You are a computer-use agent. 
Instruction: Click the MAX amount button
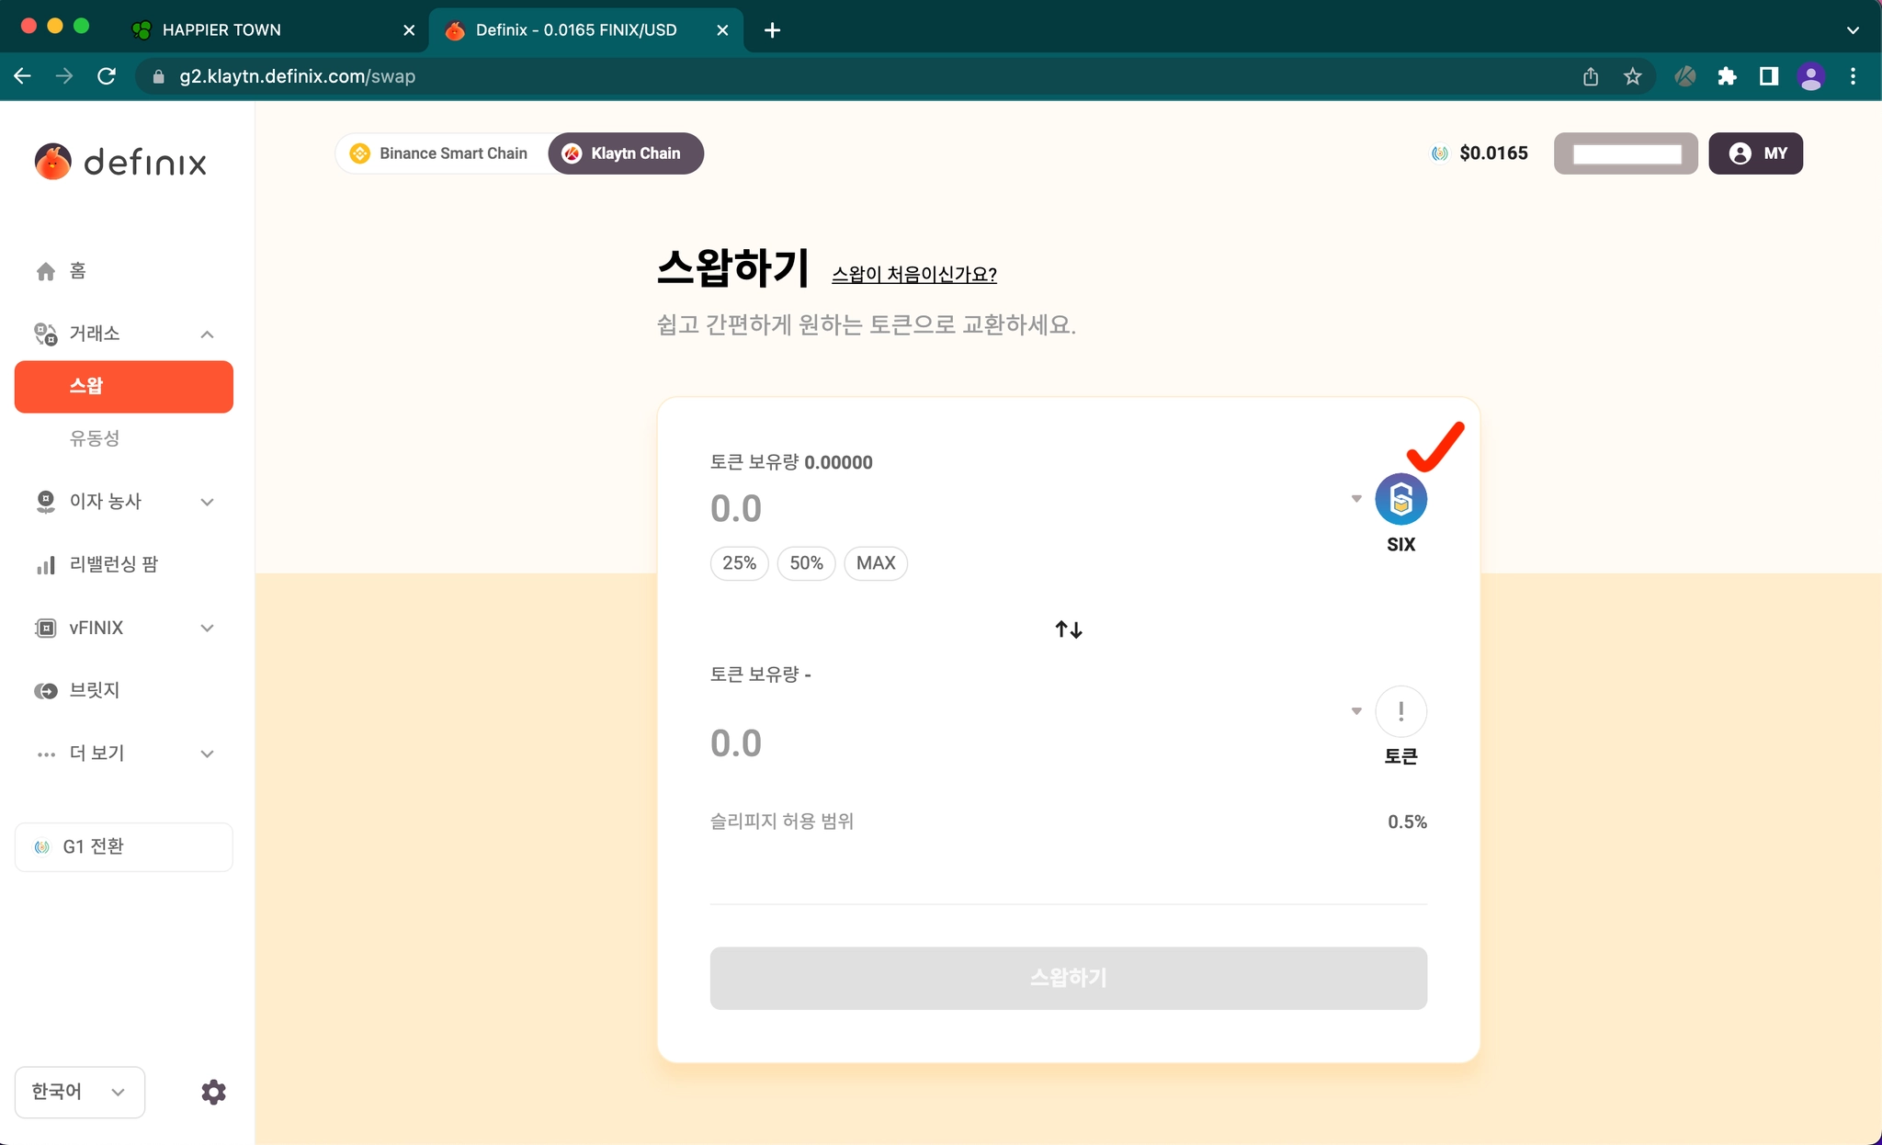[875, 563]
